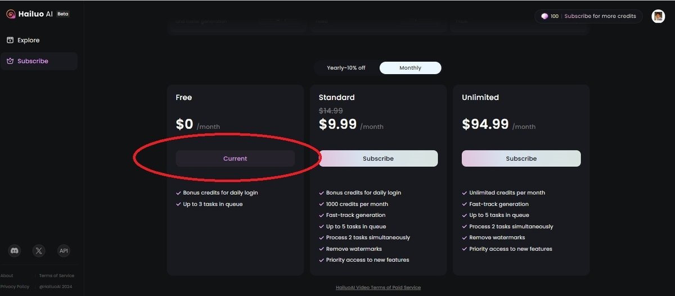The width and height of the screenshot is (675, 296).
Task: Click the user profile avatar
Action: [x=658, y=16]
